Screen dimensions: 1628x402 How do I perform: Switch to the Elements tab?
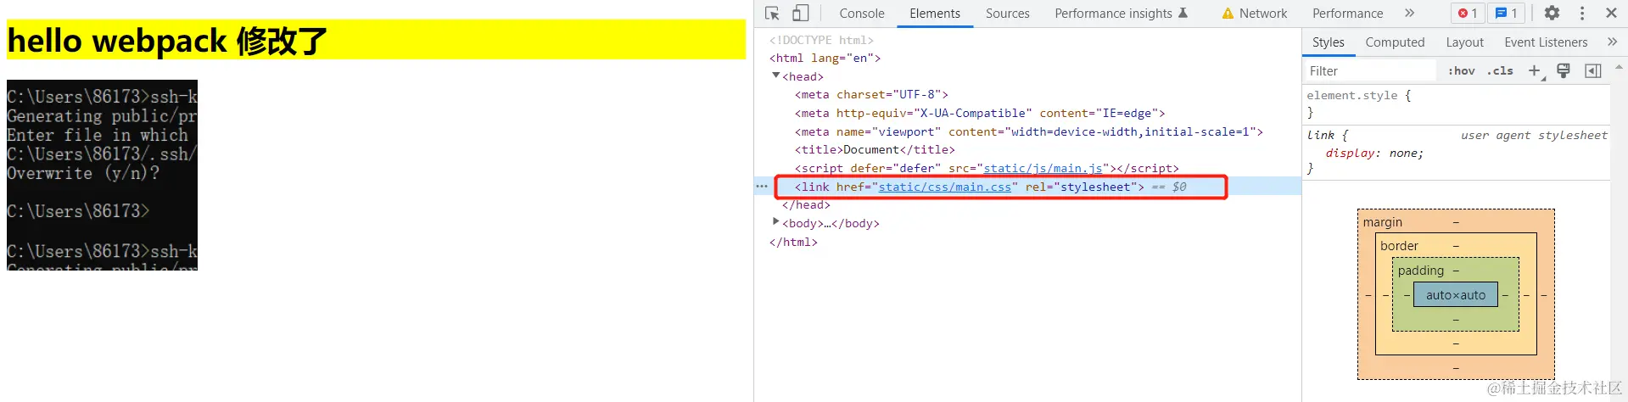pyautogui.click(x=935, y=14)
